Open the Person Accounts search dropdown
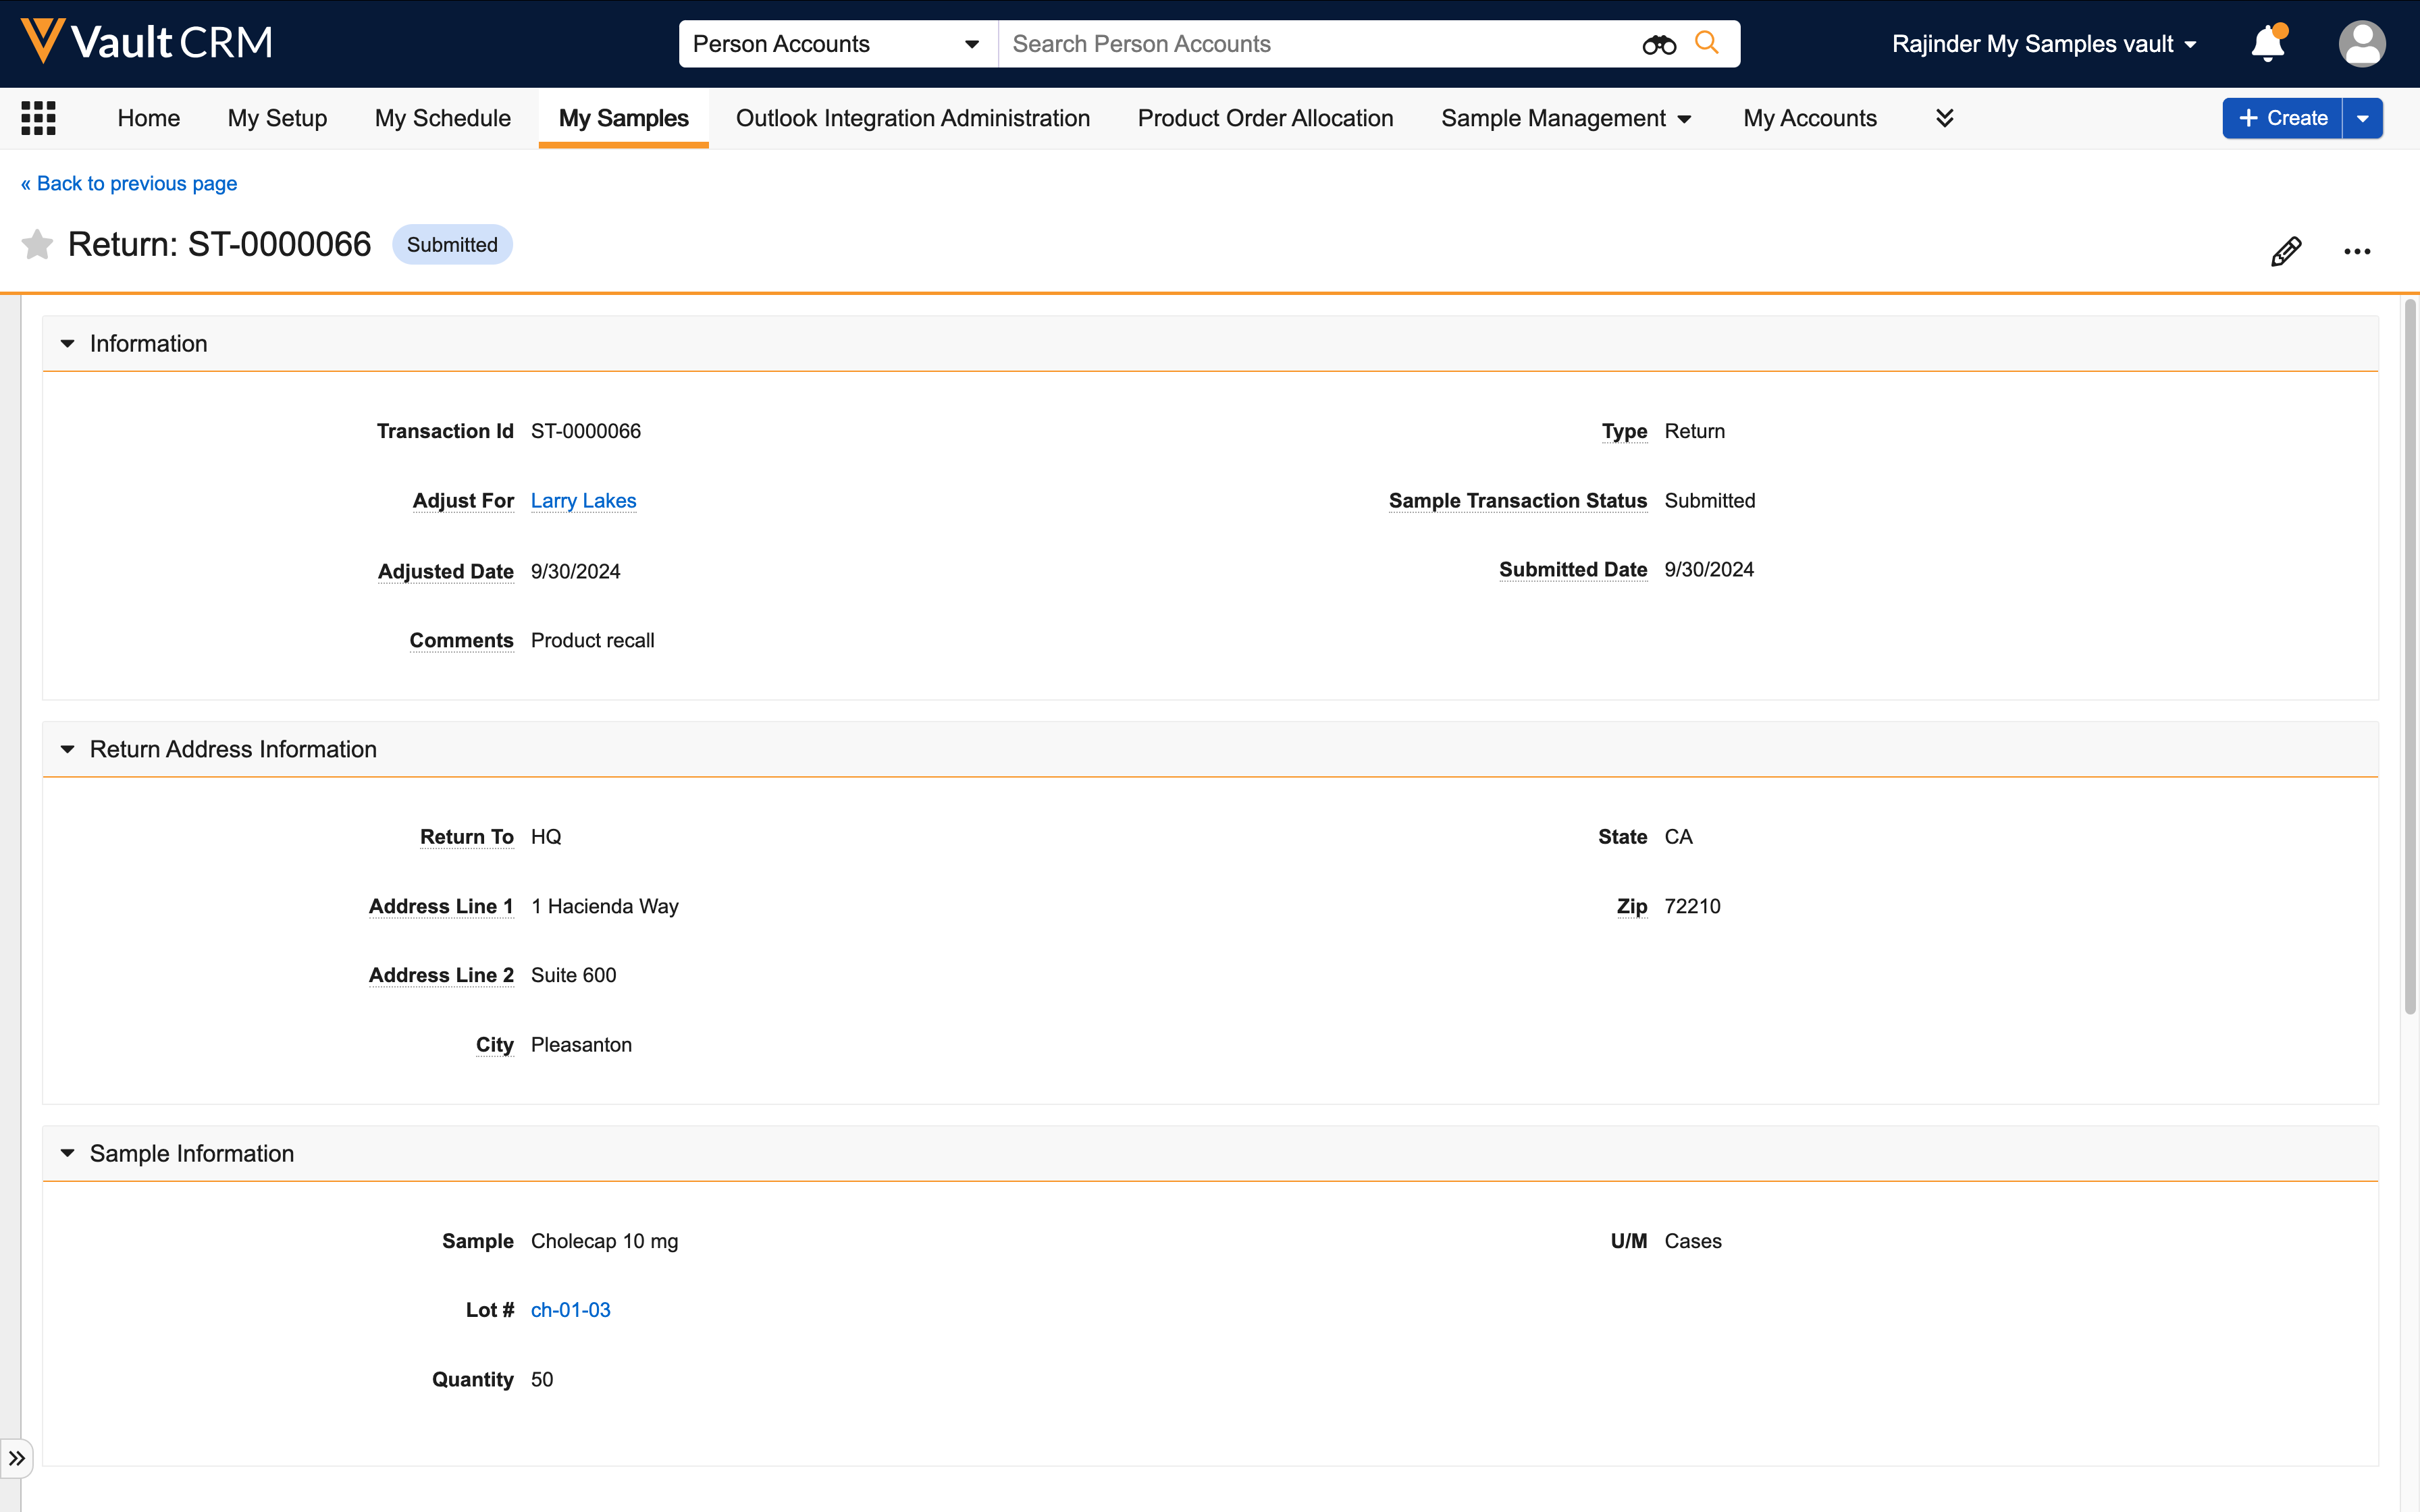Viewport: 2420px width, 1512px height. [837, 44]
